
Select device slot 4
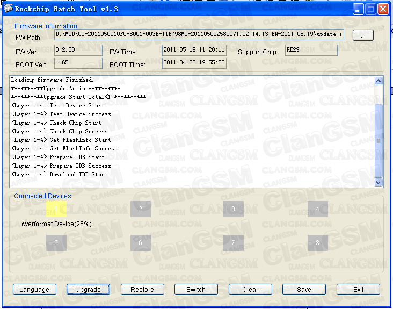(317, 209)
